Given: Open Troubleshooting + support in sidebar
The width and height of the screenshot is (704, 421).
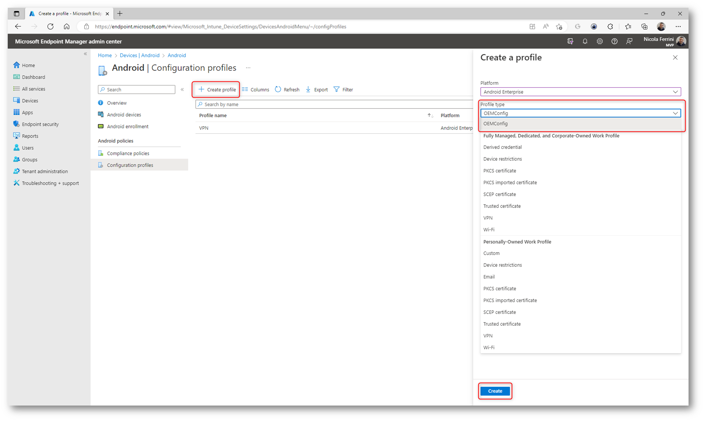Looking at the screenshot, I should [46, 183].
